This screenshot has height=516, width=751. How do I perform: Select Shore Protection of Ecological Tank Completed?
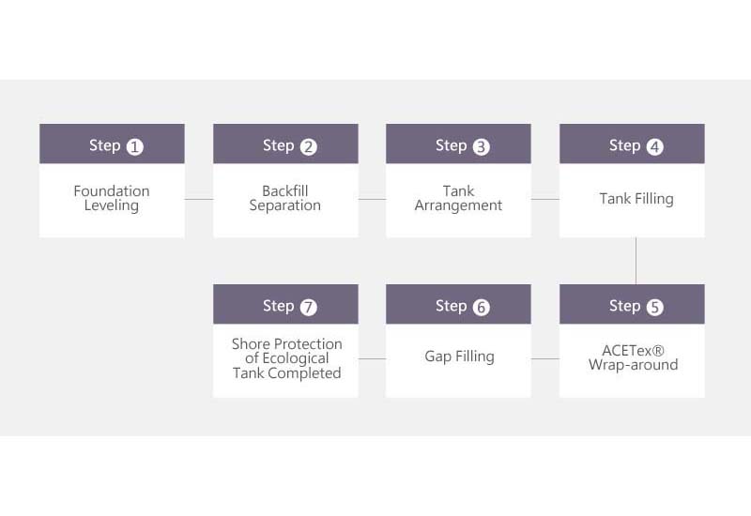[x=285, y=360]
